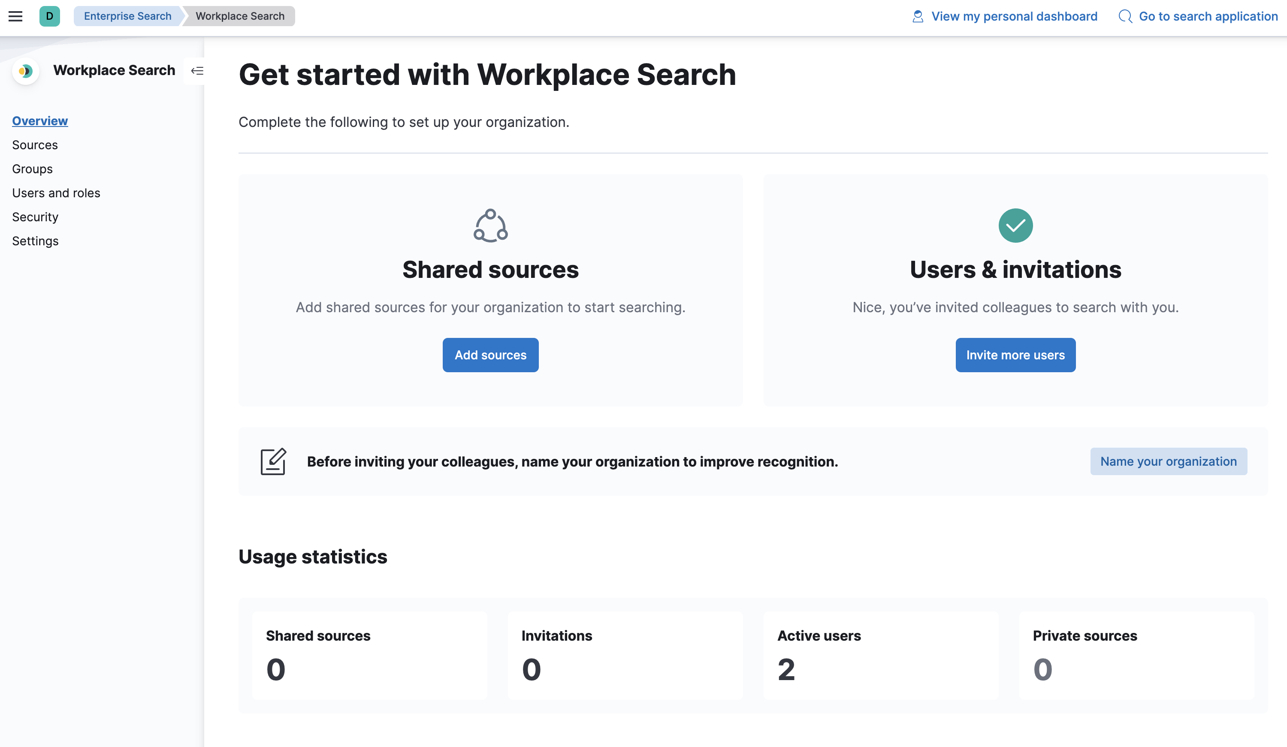Screen dimensions: 1287x747
Task: Open the Overview navigation item
Action: point(40,121)
